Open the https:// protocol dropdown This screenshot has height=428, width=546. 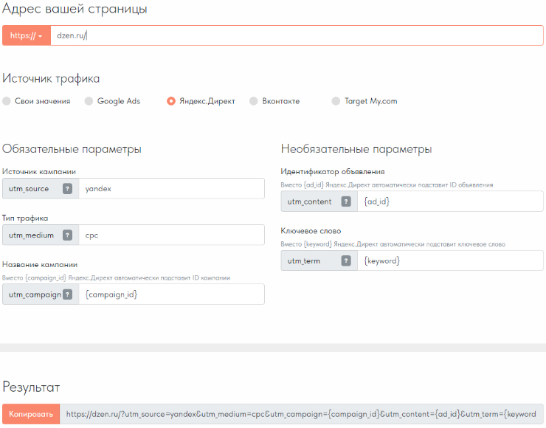(27, 35)
